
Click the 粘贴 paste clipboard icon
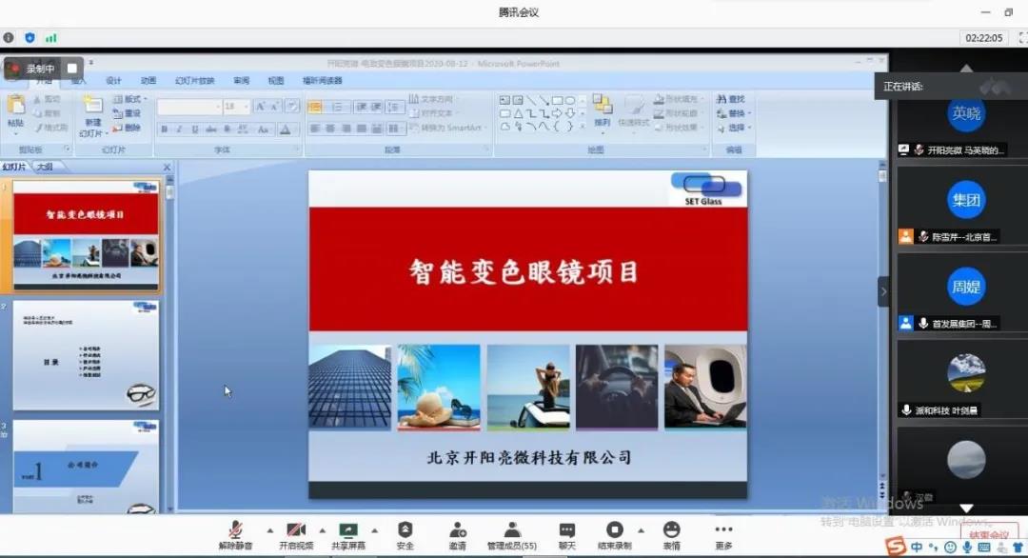[16, 106]
